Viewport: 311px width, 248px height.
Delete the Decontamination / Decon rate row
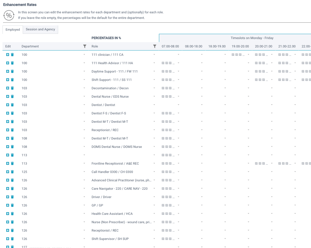pos(12,88)
